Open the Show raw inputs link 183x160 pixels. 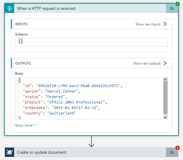(x=148, y=24)
